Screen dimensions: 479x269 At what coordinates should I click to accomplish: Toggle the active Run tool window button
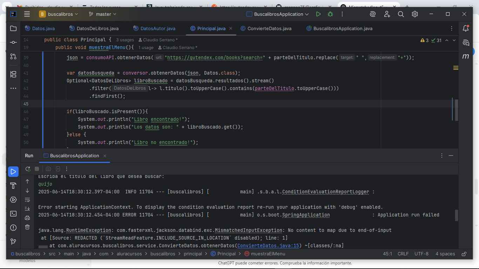13,172
